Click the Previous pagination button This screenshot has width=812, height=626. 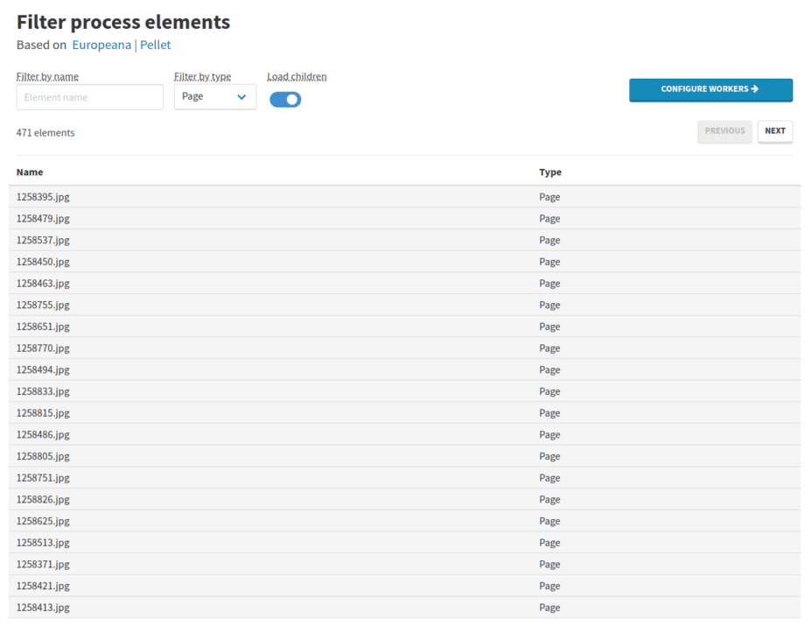coord(724,131)
